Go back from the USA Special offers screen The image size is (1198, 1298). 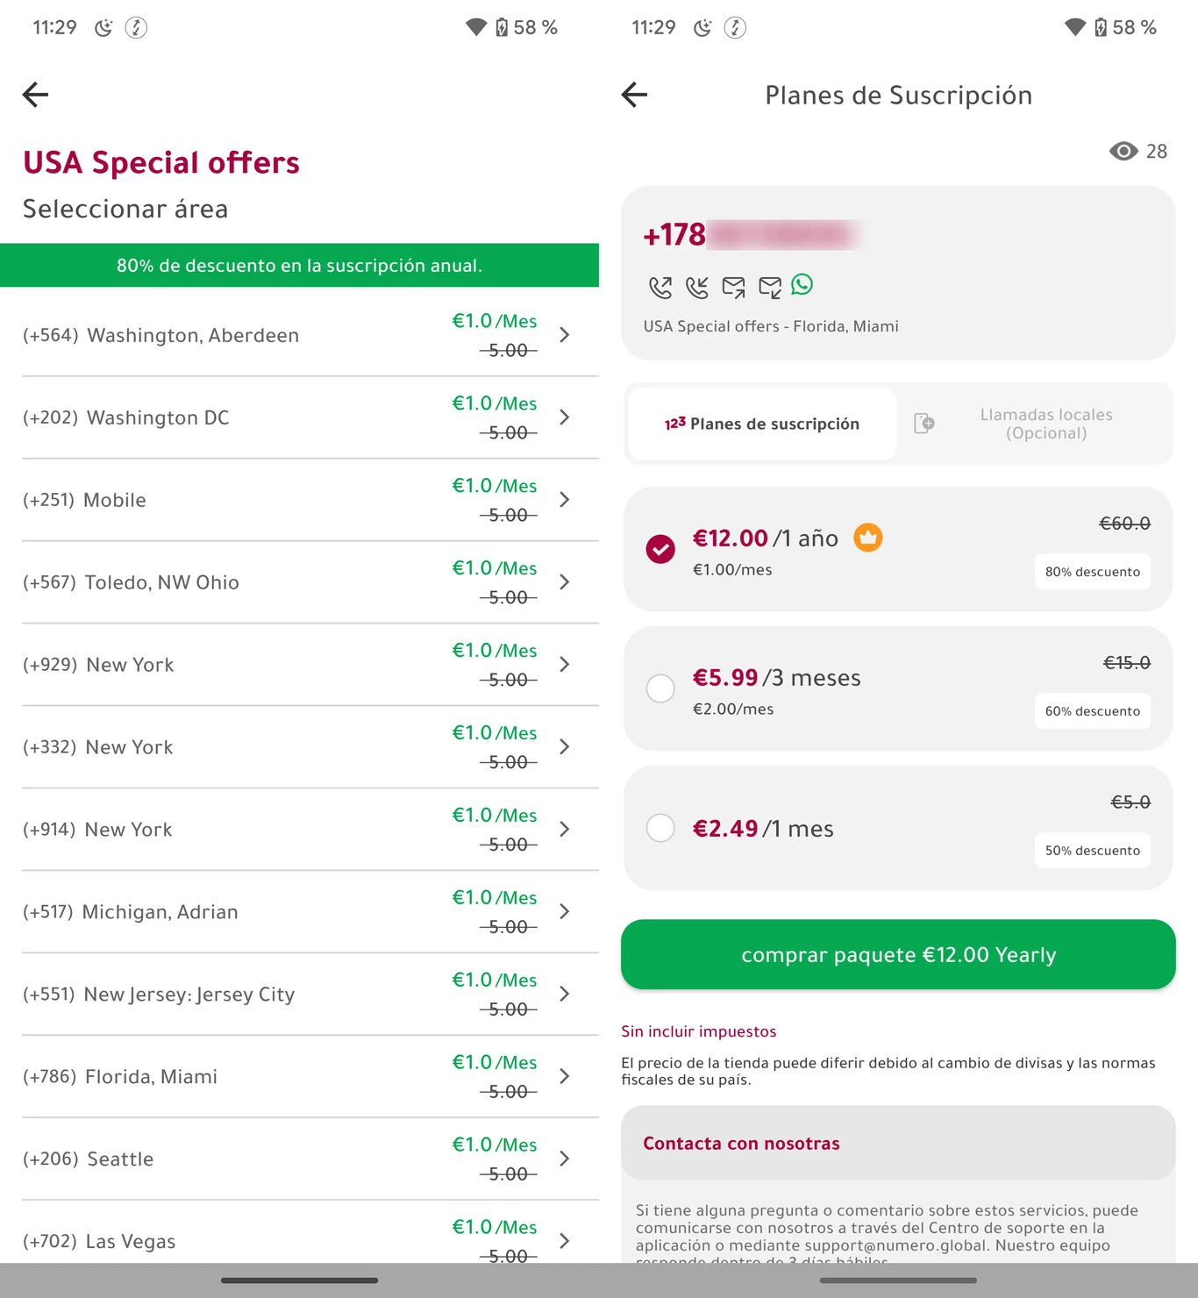point(35,94)
